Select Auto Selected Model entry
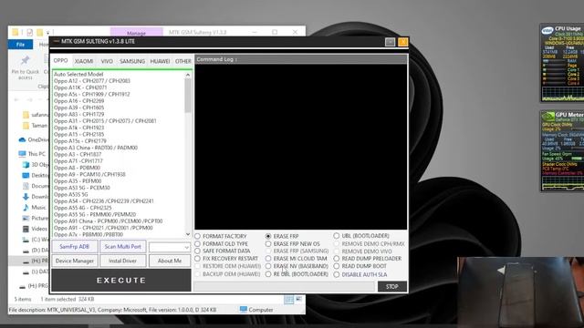 tap(78, 74)
